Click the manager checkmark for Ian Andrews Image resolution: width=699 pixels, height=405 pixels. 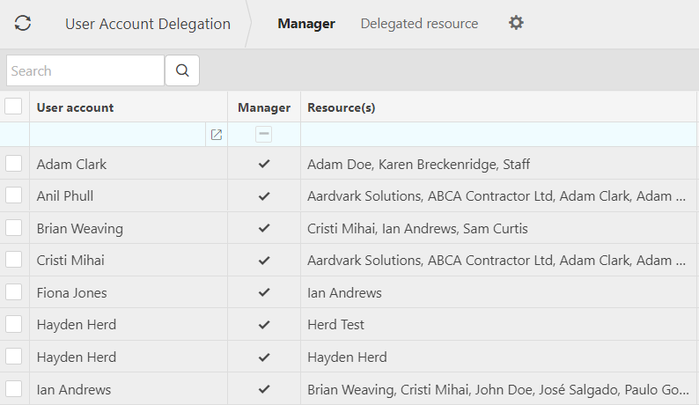coord(264,389)
